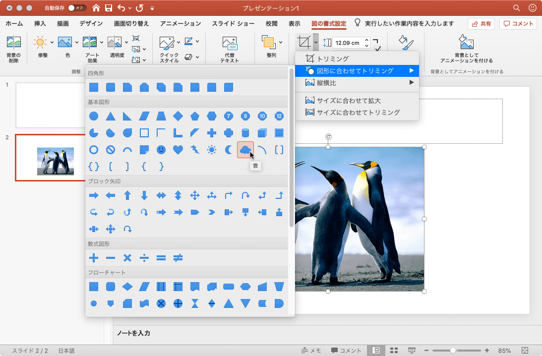The image size is (542, 356).
Task: Toggle メモ notes pane in status bar
Action: (311, 351)
